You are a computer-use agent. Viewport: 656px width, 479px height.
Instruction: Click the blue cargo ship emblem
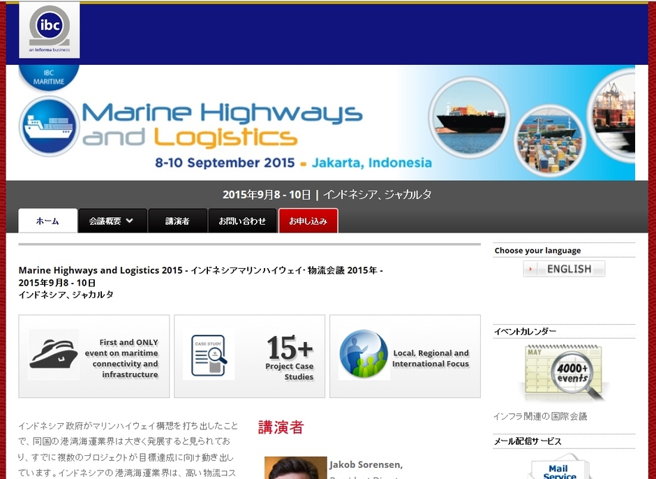[50, 126]
